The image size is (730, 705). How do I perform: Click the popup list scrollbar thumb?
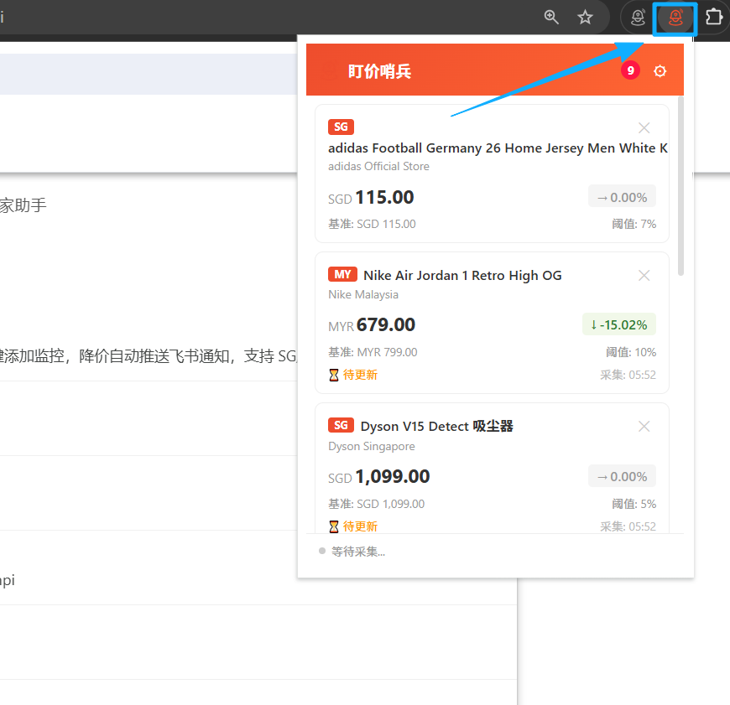tap(680, 186)
